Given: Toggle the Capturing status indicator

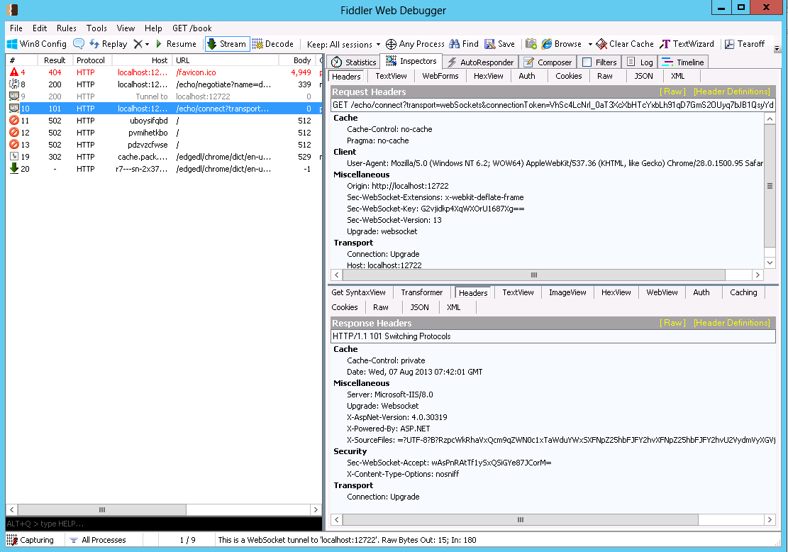Looking at the screenshot, I should 30,540.
